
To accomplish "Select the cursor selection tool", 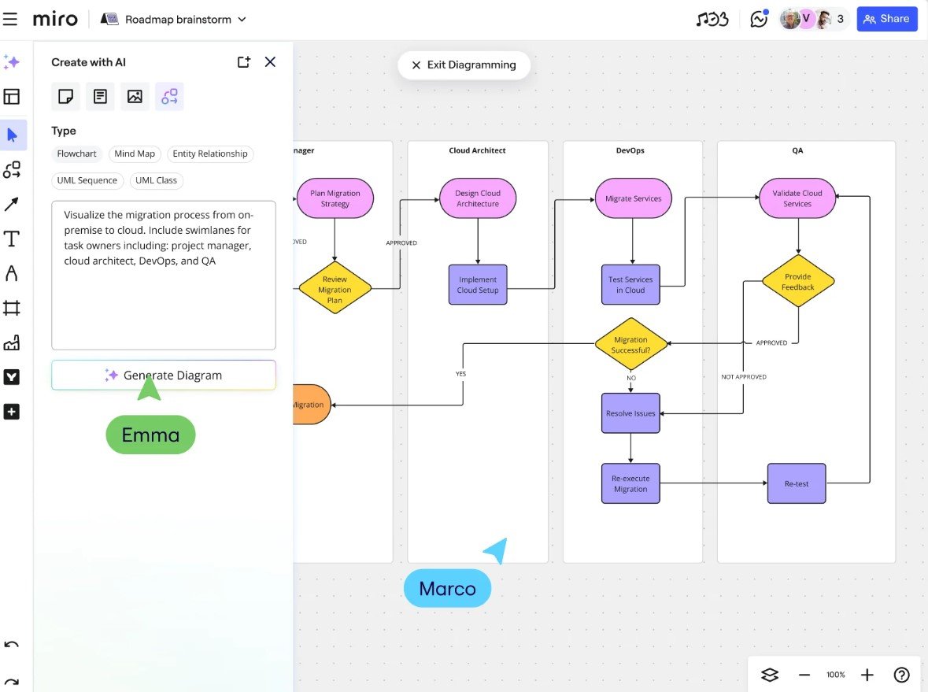I will (13, 135).
